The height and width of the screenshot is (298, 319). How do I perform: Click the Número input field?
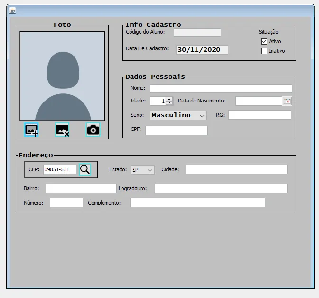click(x=66, y=203)
